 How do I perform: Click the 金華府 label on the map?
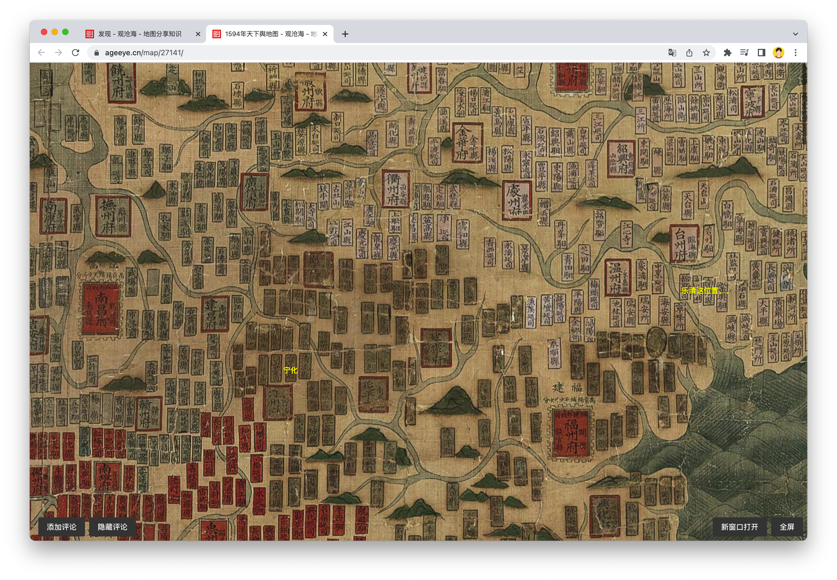click(467, 143)
